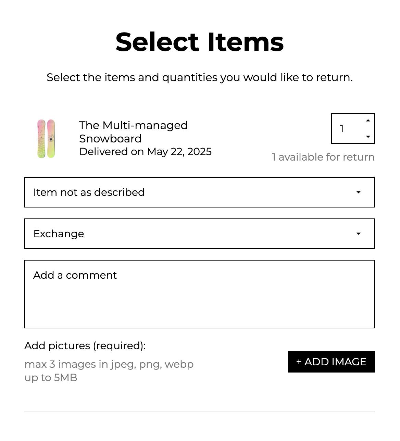Select the snowboard product thumbnail
This screenshot has height=441, width=400.
(x=46, y=139)
